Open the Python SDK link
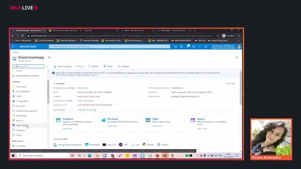This screenshot has width=301, height=169. pos(148,145)
